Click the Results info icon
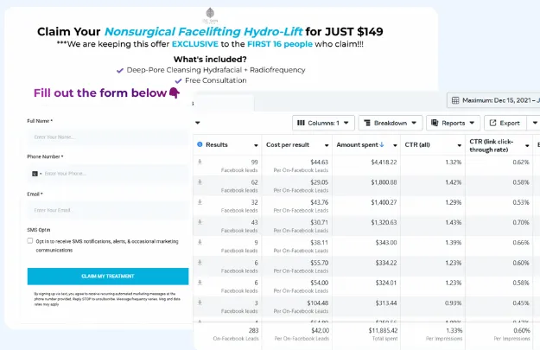Screen dimensions: 540x350 200,144
